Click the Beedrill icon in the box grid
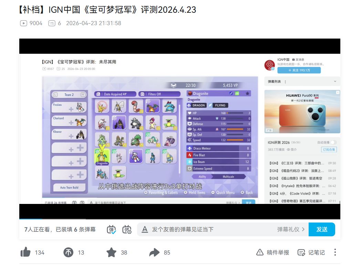The width and height of the screenshot is (351, 268). (119, 106)
